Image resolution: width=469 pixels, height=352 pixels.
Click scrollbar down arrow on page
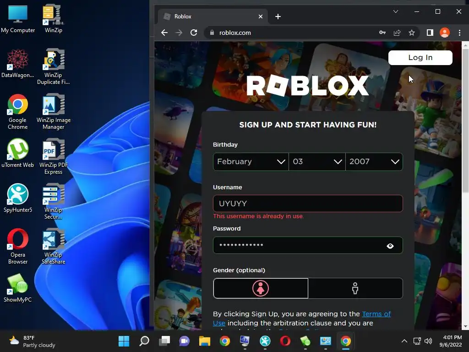(465, 326)
